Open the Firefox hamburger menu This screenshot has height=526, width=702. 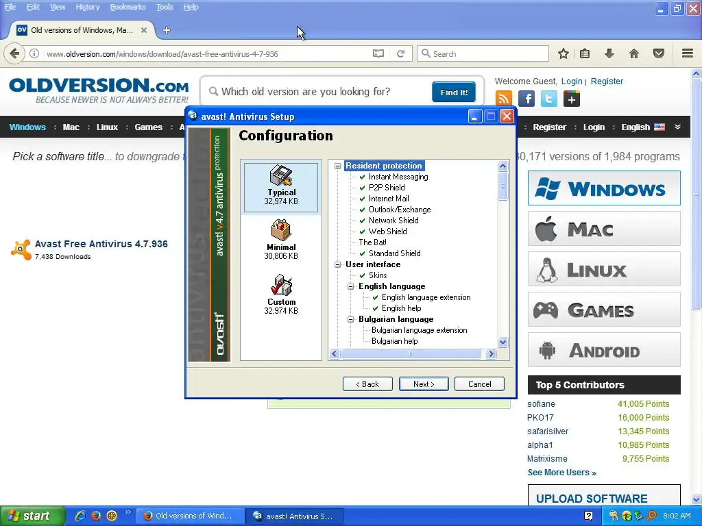pyautogui.click(x=688, y=53)
